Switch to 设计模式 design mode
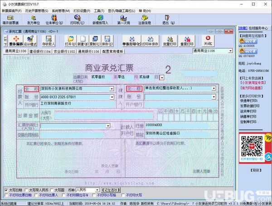This screenshot has width=272, height=206. point(30,41)
